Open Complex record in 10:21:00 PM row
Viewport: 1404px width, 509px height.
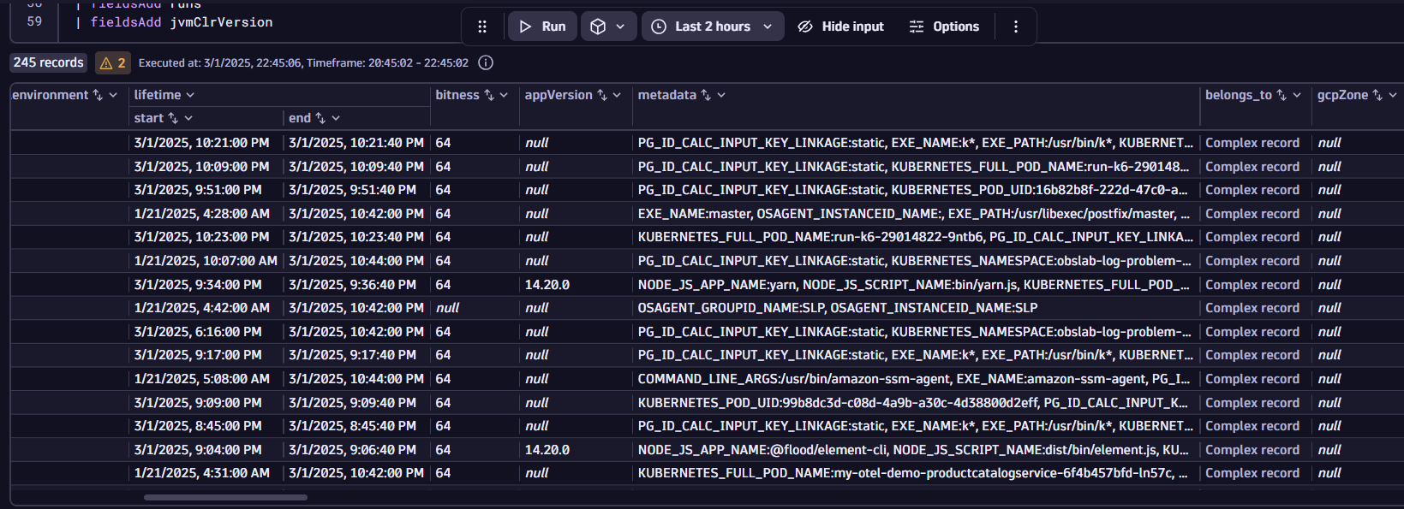point(1252,143)
